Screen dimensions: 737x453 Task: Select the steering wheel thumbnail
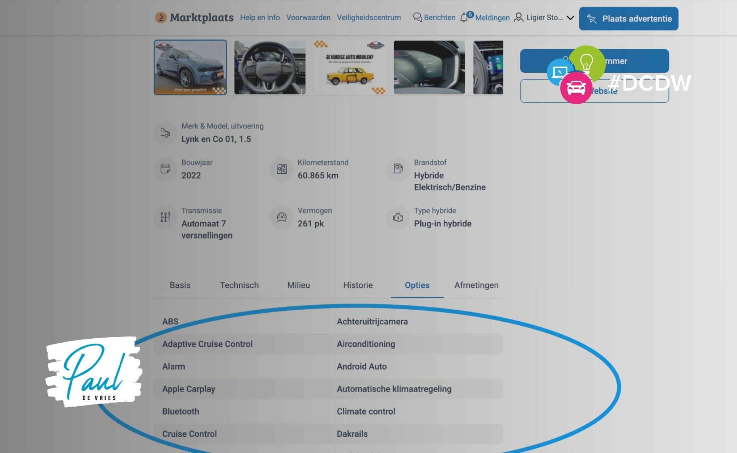click(x=270, y=67)
